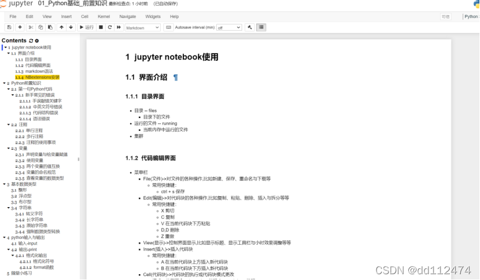
Task: Open the command palette keyboard icon
Action: (168, 27)
